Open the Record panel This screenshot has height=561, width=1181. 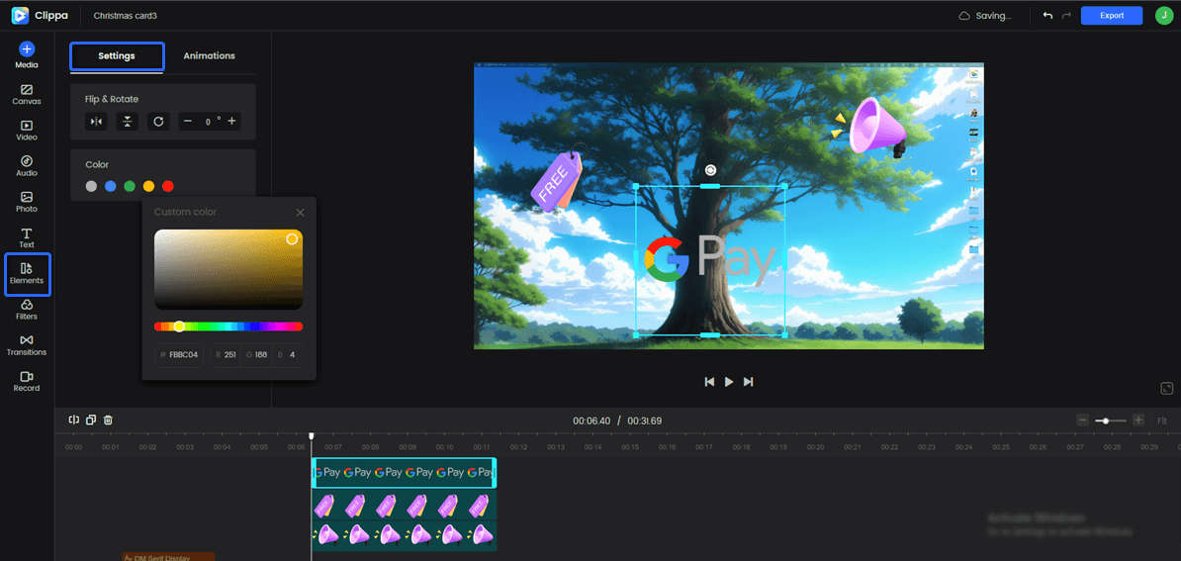[27, 382]
